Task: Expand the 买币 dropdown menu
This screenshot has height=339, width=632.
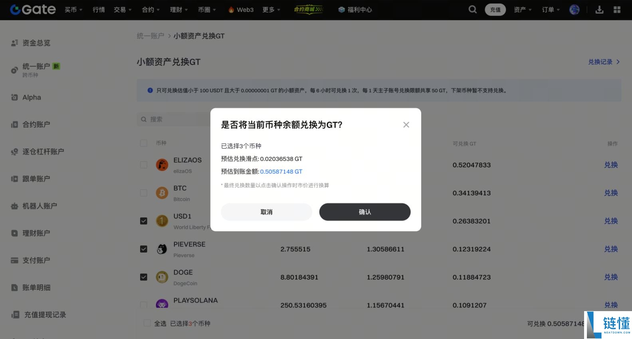Action: tap(74, 10)
